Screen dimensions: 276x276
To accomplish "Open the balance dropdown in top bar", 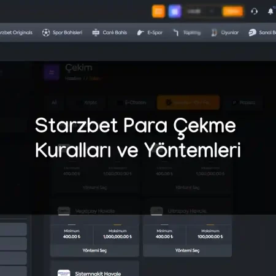I will point(201,12).
